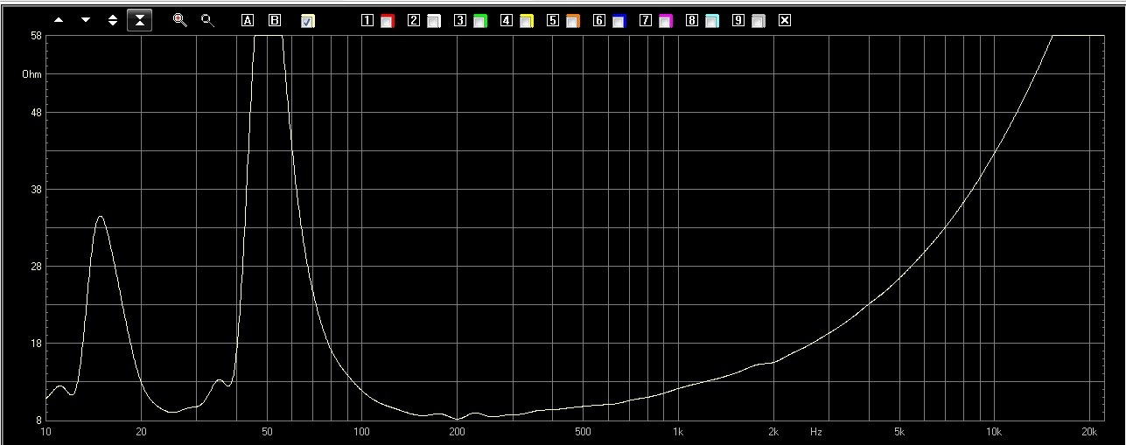Click the '28' scale value

coord(36,267)
